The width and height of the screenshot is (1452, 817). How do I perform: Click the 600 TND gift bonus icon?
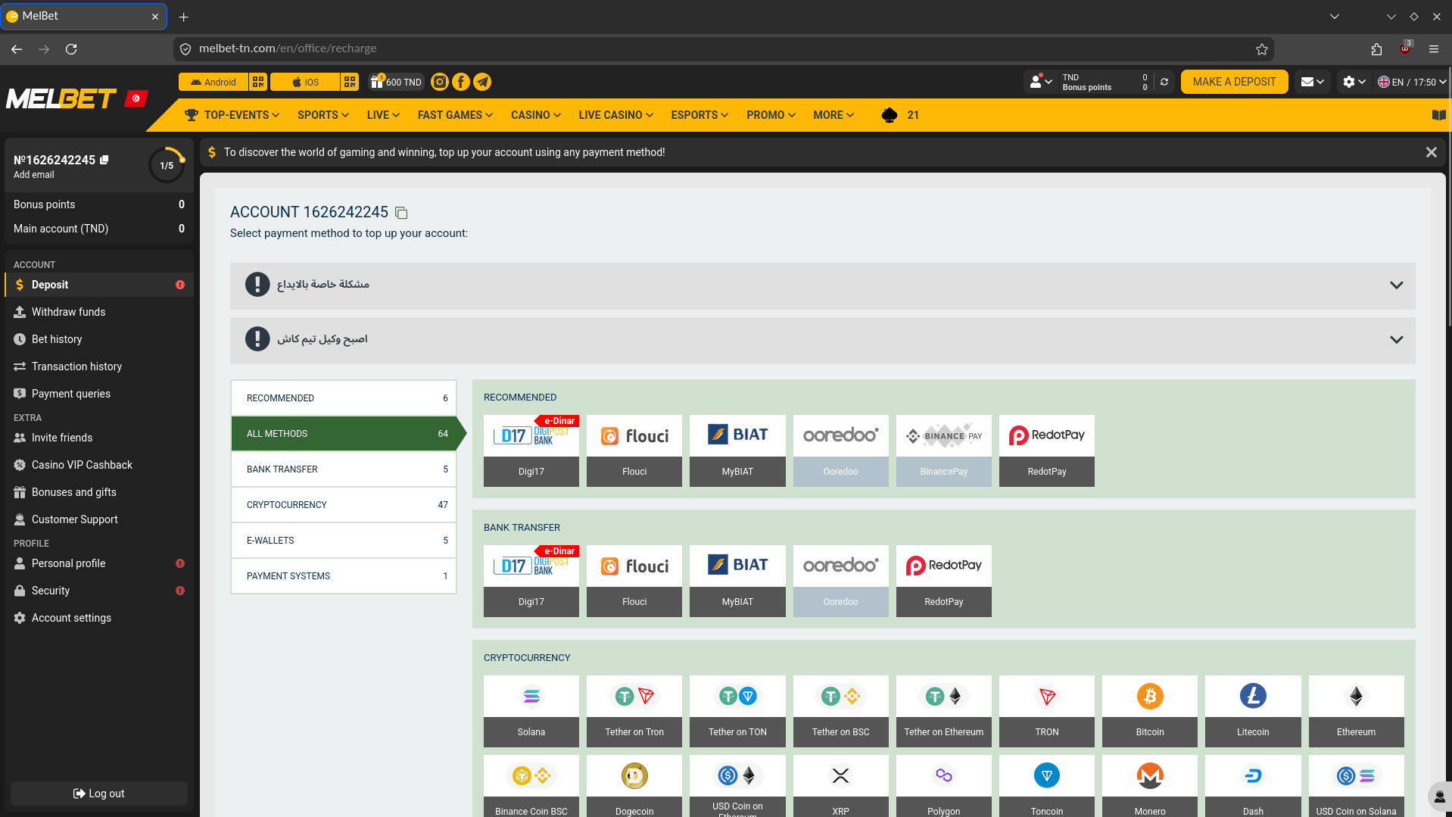point(396,82)
